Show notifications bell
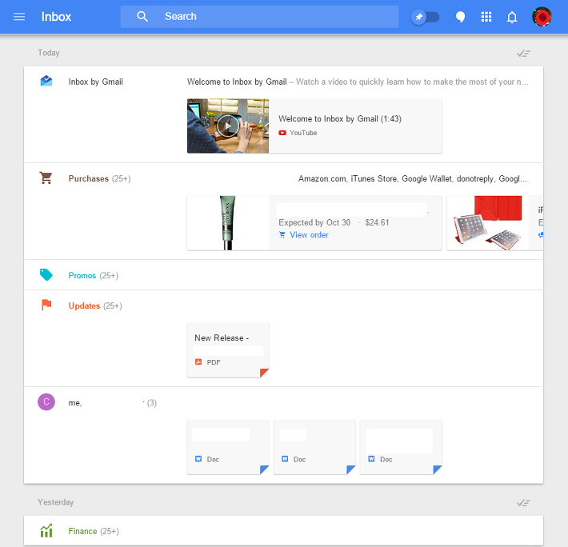The height and width of the screenshot is (547, 568). 512,17
